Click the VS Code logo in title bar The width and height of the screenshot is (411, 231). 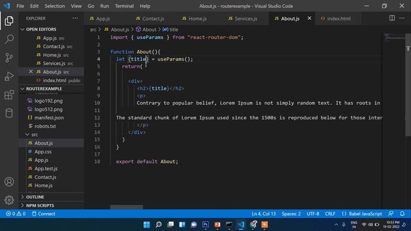[7, 6]
